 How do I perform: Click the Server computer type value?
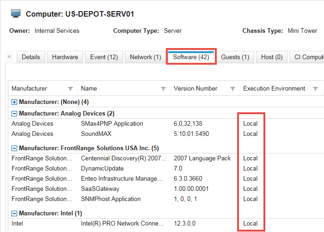click(172, 31)
